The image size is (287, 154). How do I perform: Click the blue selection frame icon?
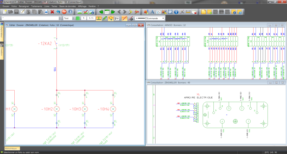[170, 12]
